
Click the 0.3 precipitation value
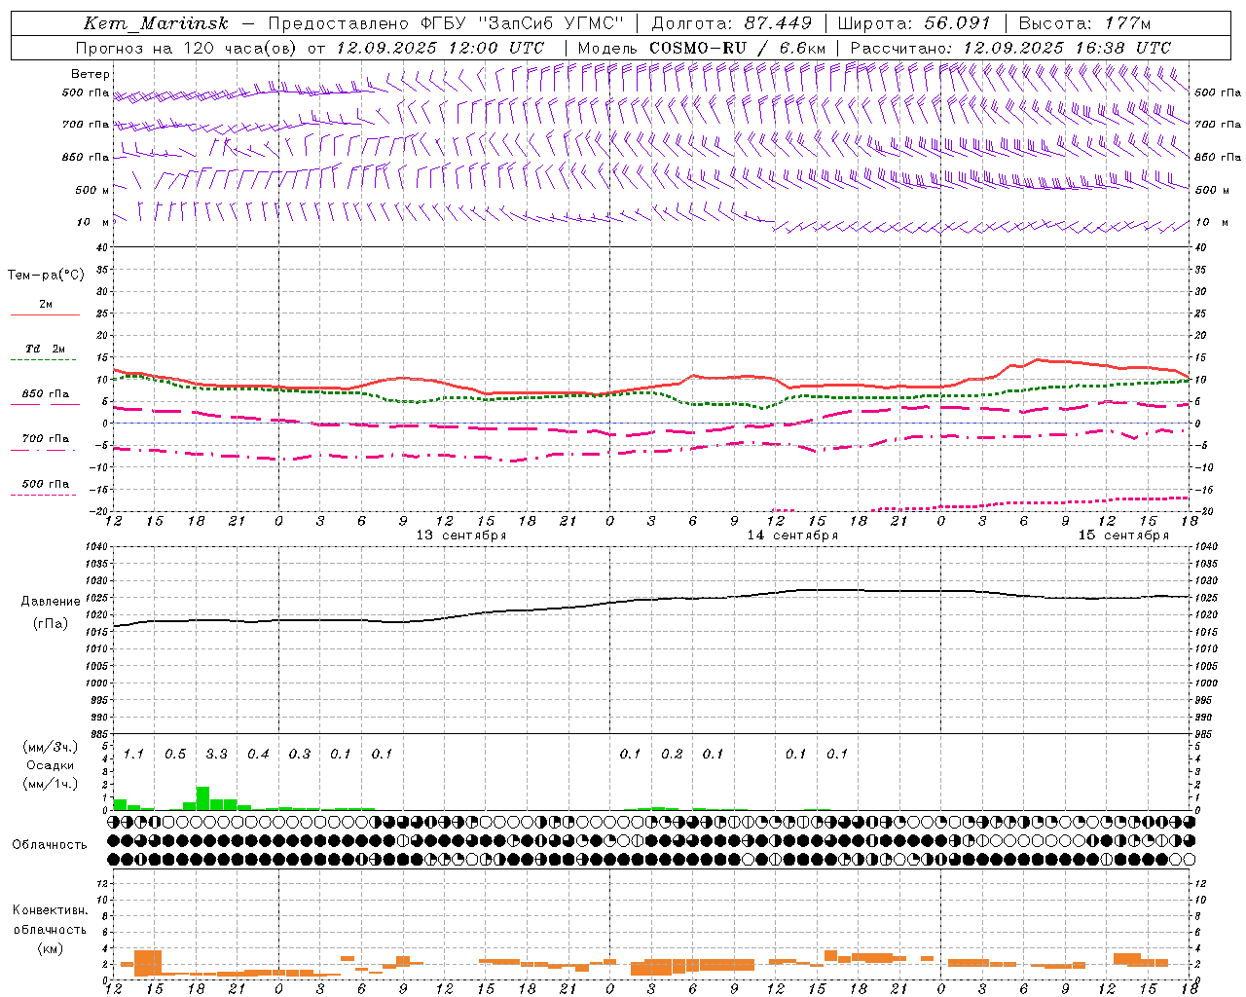(x=300, y=755)
